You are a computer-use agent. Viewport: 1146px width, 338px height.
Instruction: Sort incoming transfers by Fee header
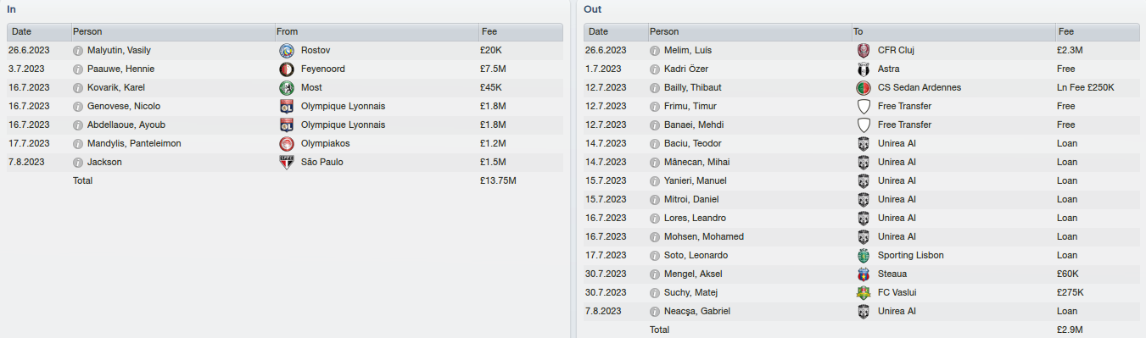click(520, 31)
